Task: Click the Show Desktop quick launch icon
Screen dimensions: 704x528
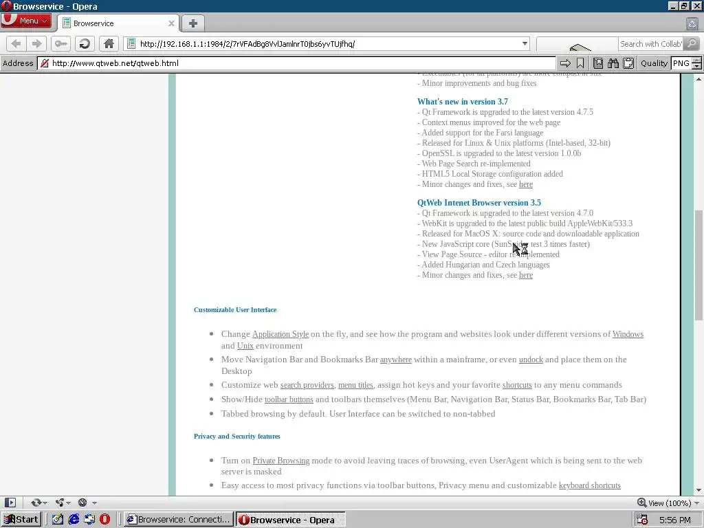Action: point(89,520)
